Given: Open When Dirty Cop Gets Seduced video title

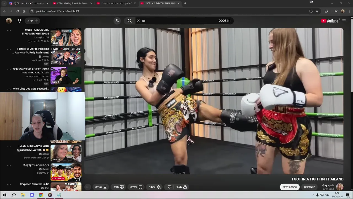Looking at the screenshot, I should click(x=31, y=89).
